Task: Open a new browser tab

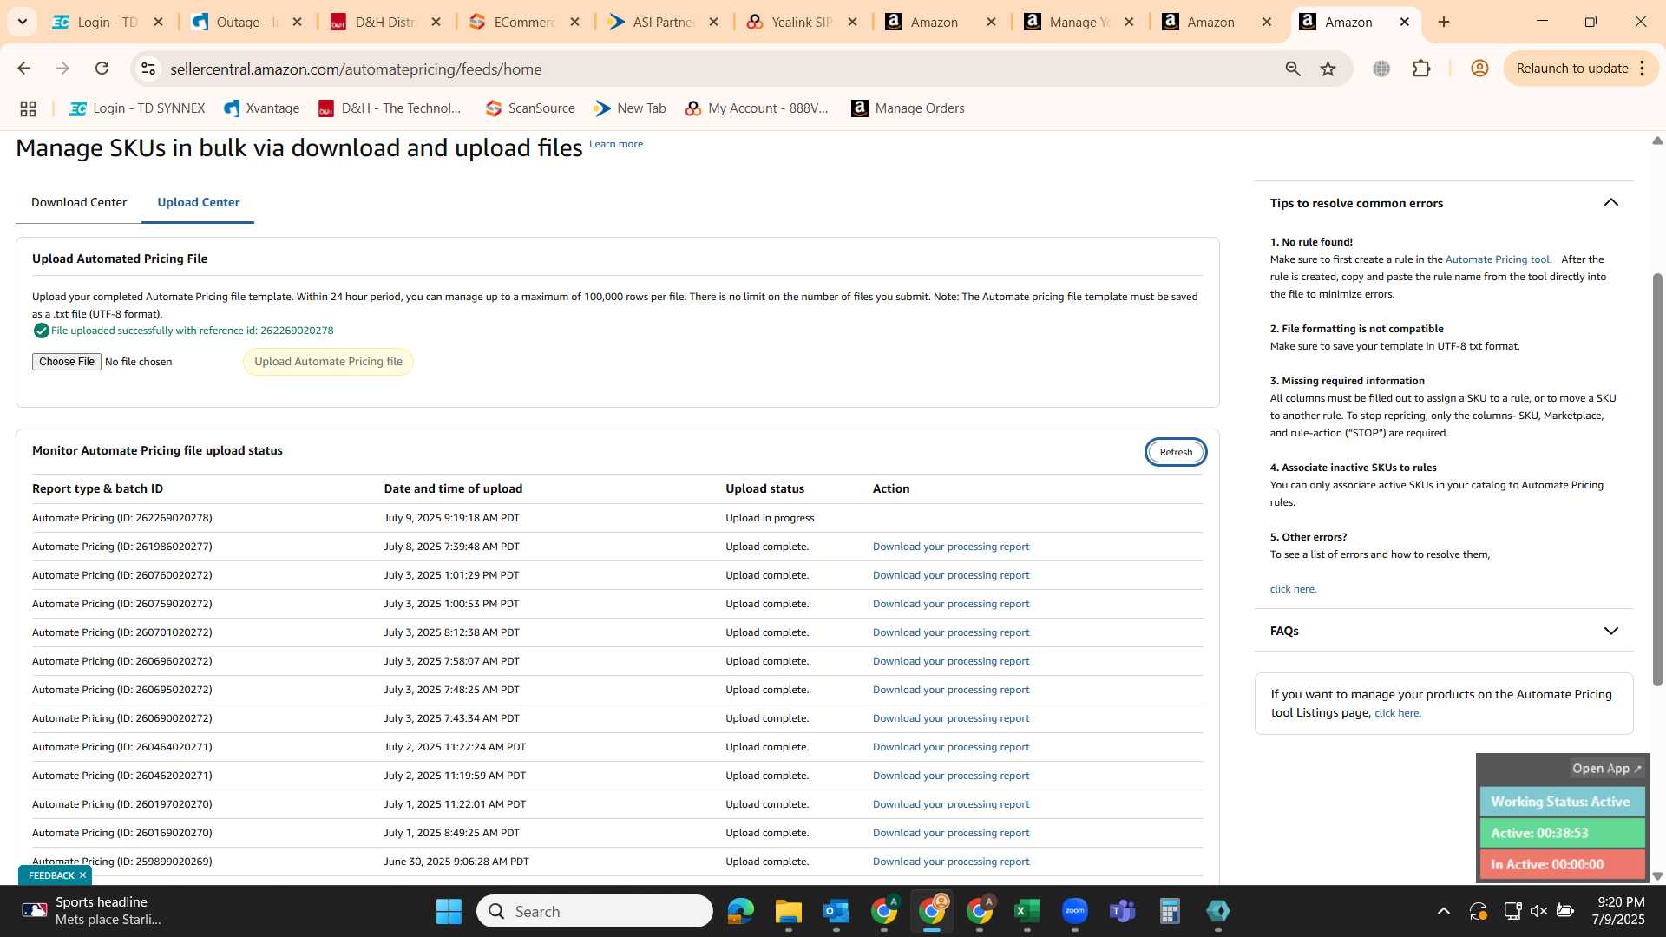Action: pos(1444,22)
